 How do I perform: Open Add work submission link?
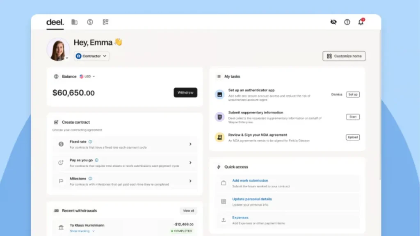tap(250, 181)
